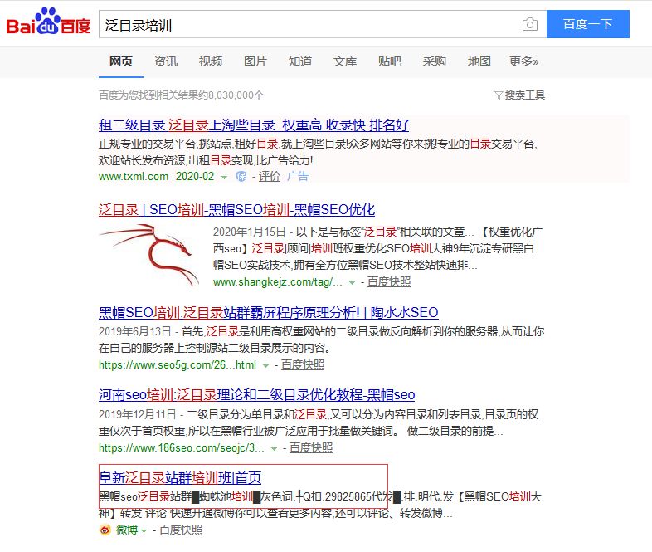The width and height of the screenshot is (652, 552).
Task: Open result 黑帽SEO培训:泛目录站群霸屏程序原理分析
Action: coord(269,312)
